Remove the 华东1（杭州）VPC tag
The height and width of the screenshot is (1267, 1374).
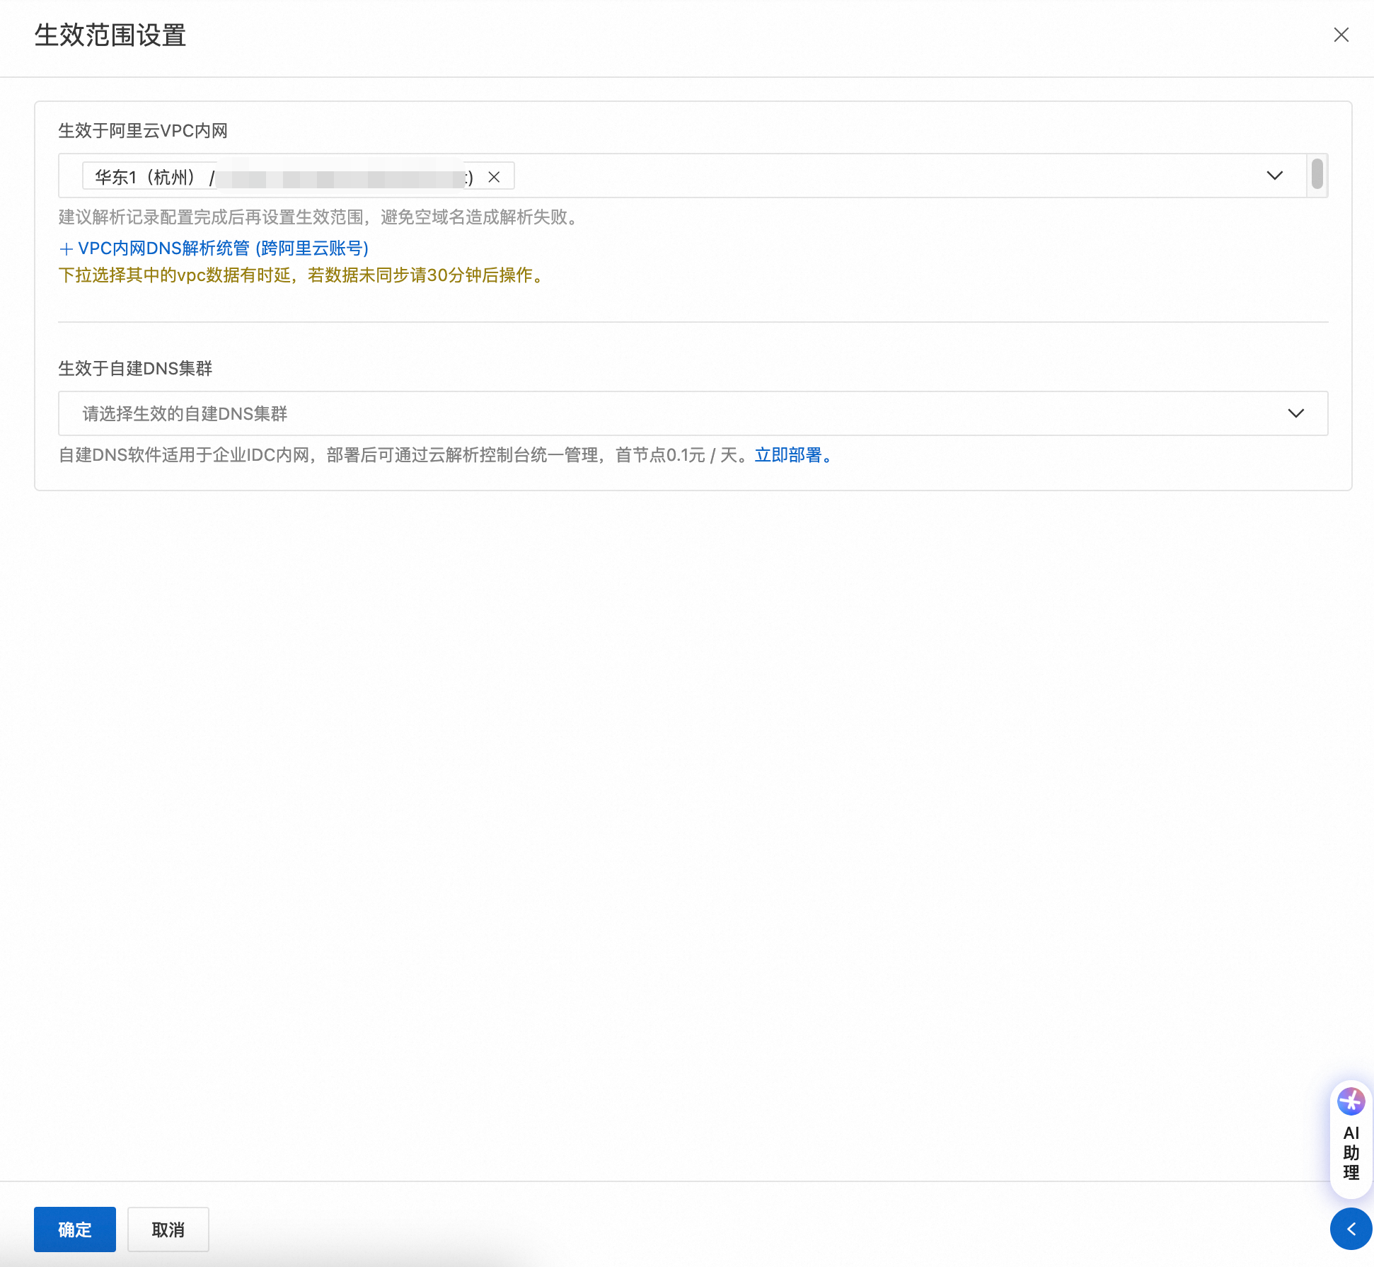pos(494,177)
